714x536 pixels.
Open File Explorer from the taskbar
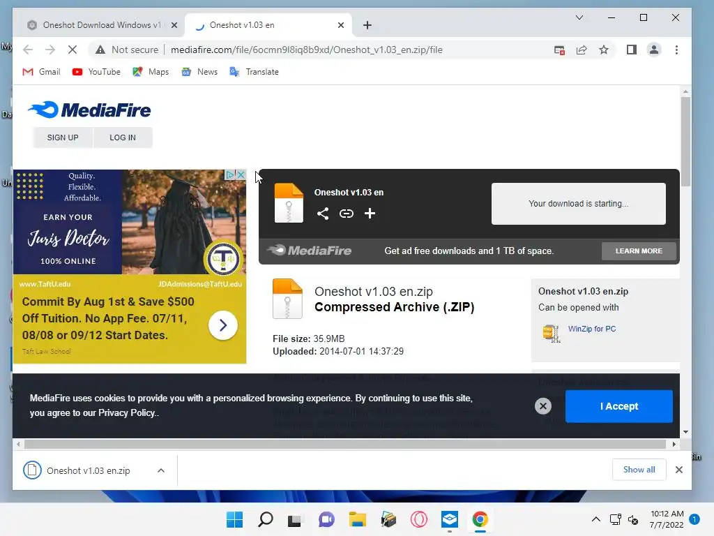point(358,519)
